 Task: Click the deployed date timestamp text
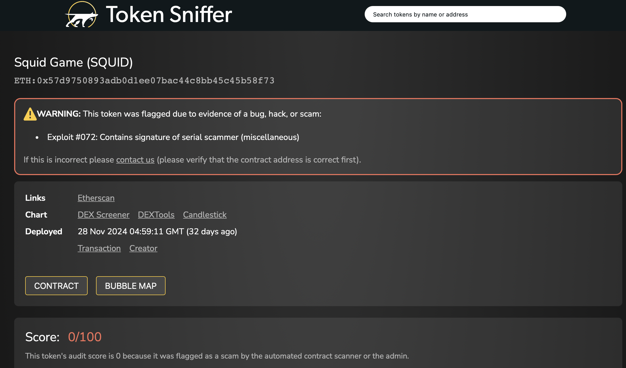pos(157,231)
